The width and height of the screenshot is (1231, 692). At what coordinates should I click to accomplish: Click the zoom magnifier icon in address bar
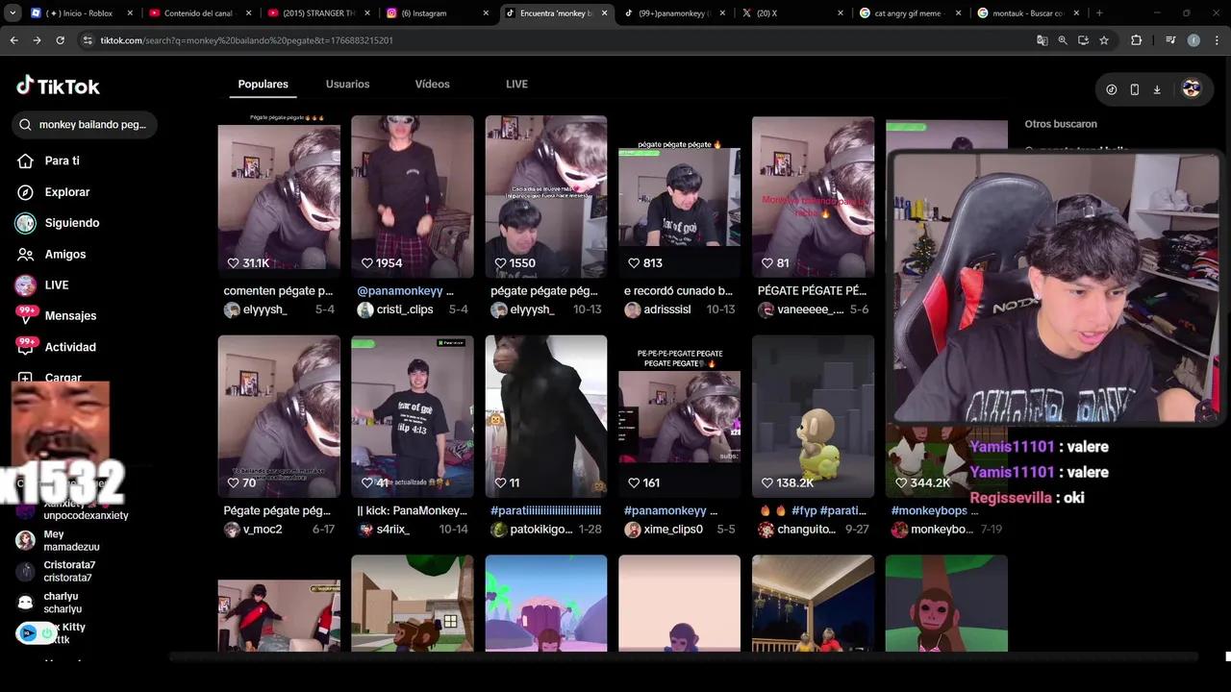[x=1063, y=40]
